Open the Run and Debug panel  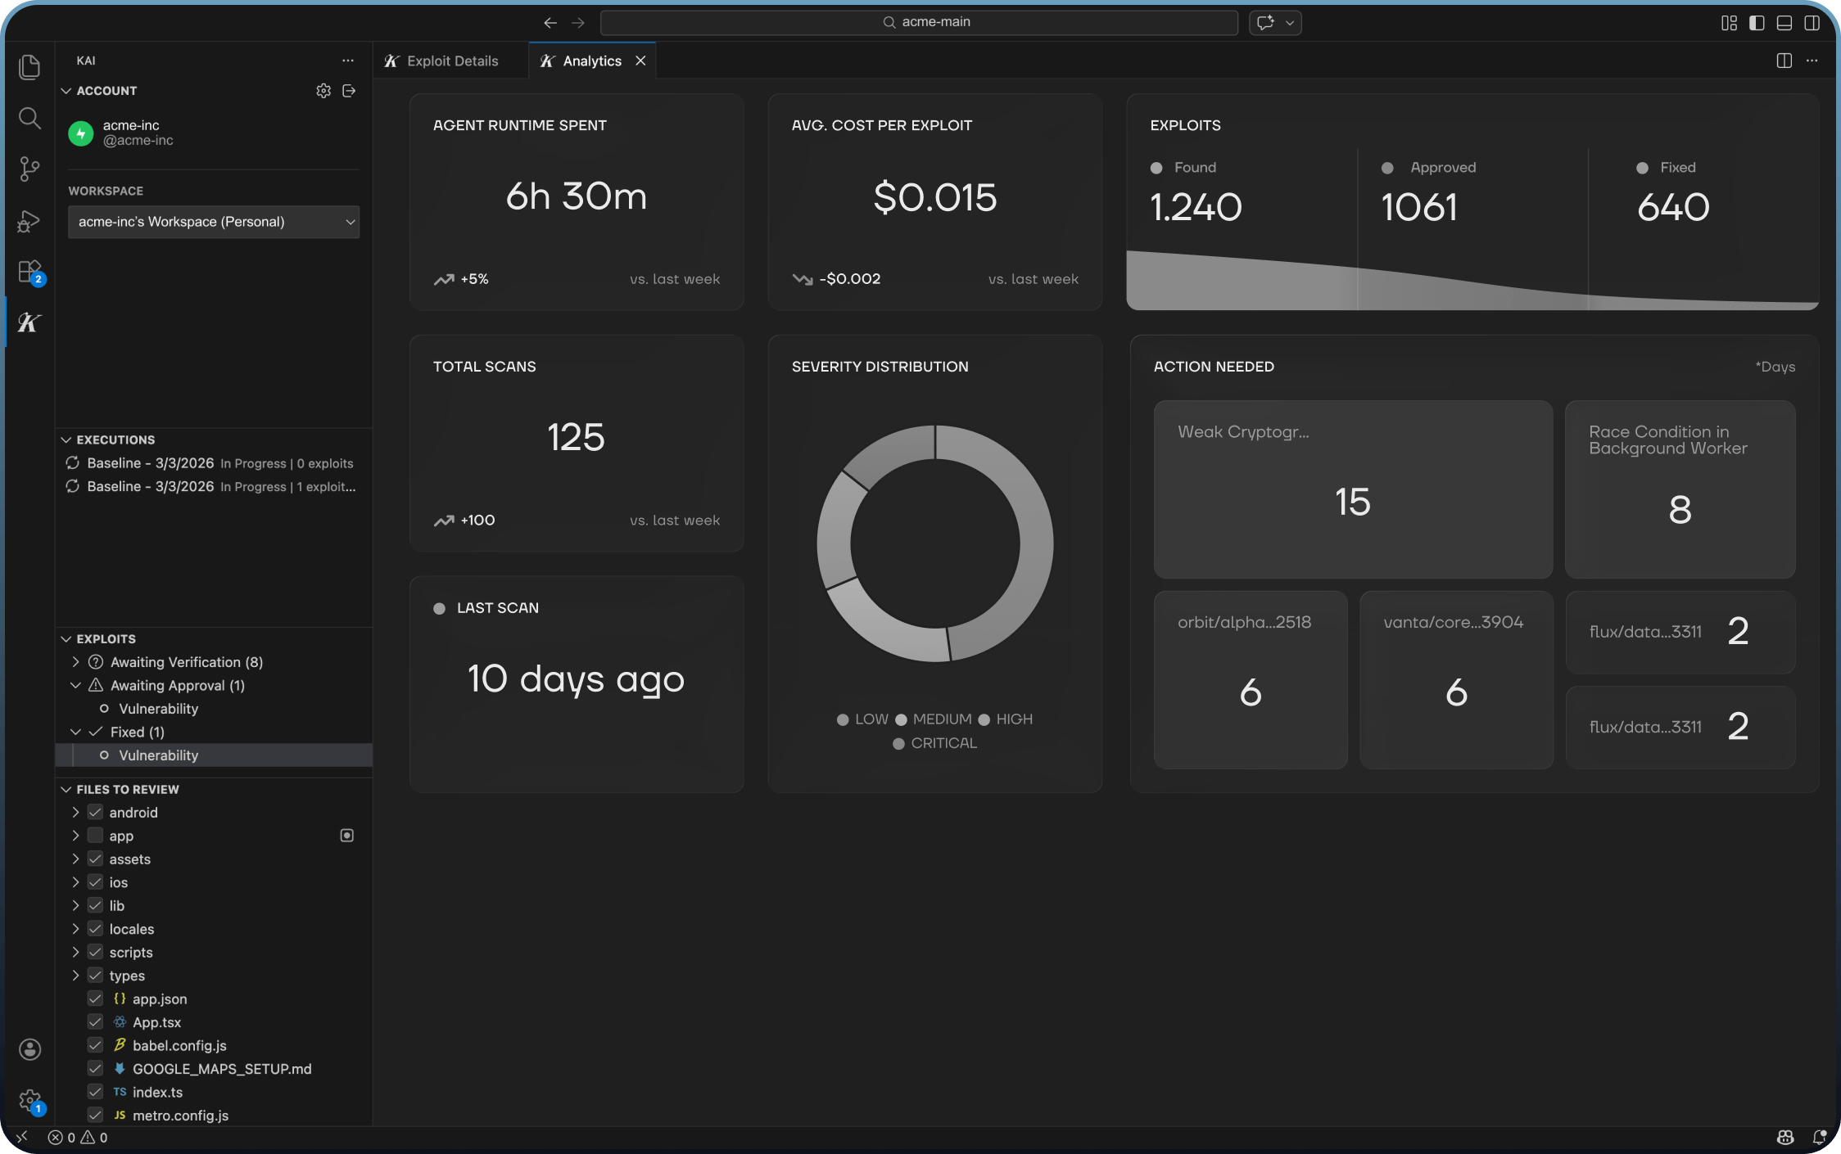pos(29,221)
